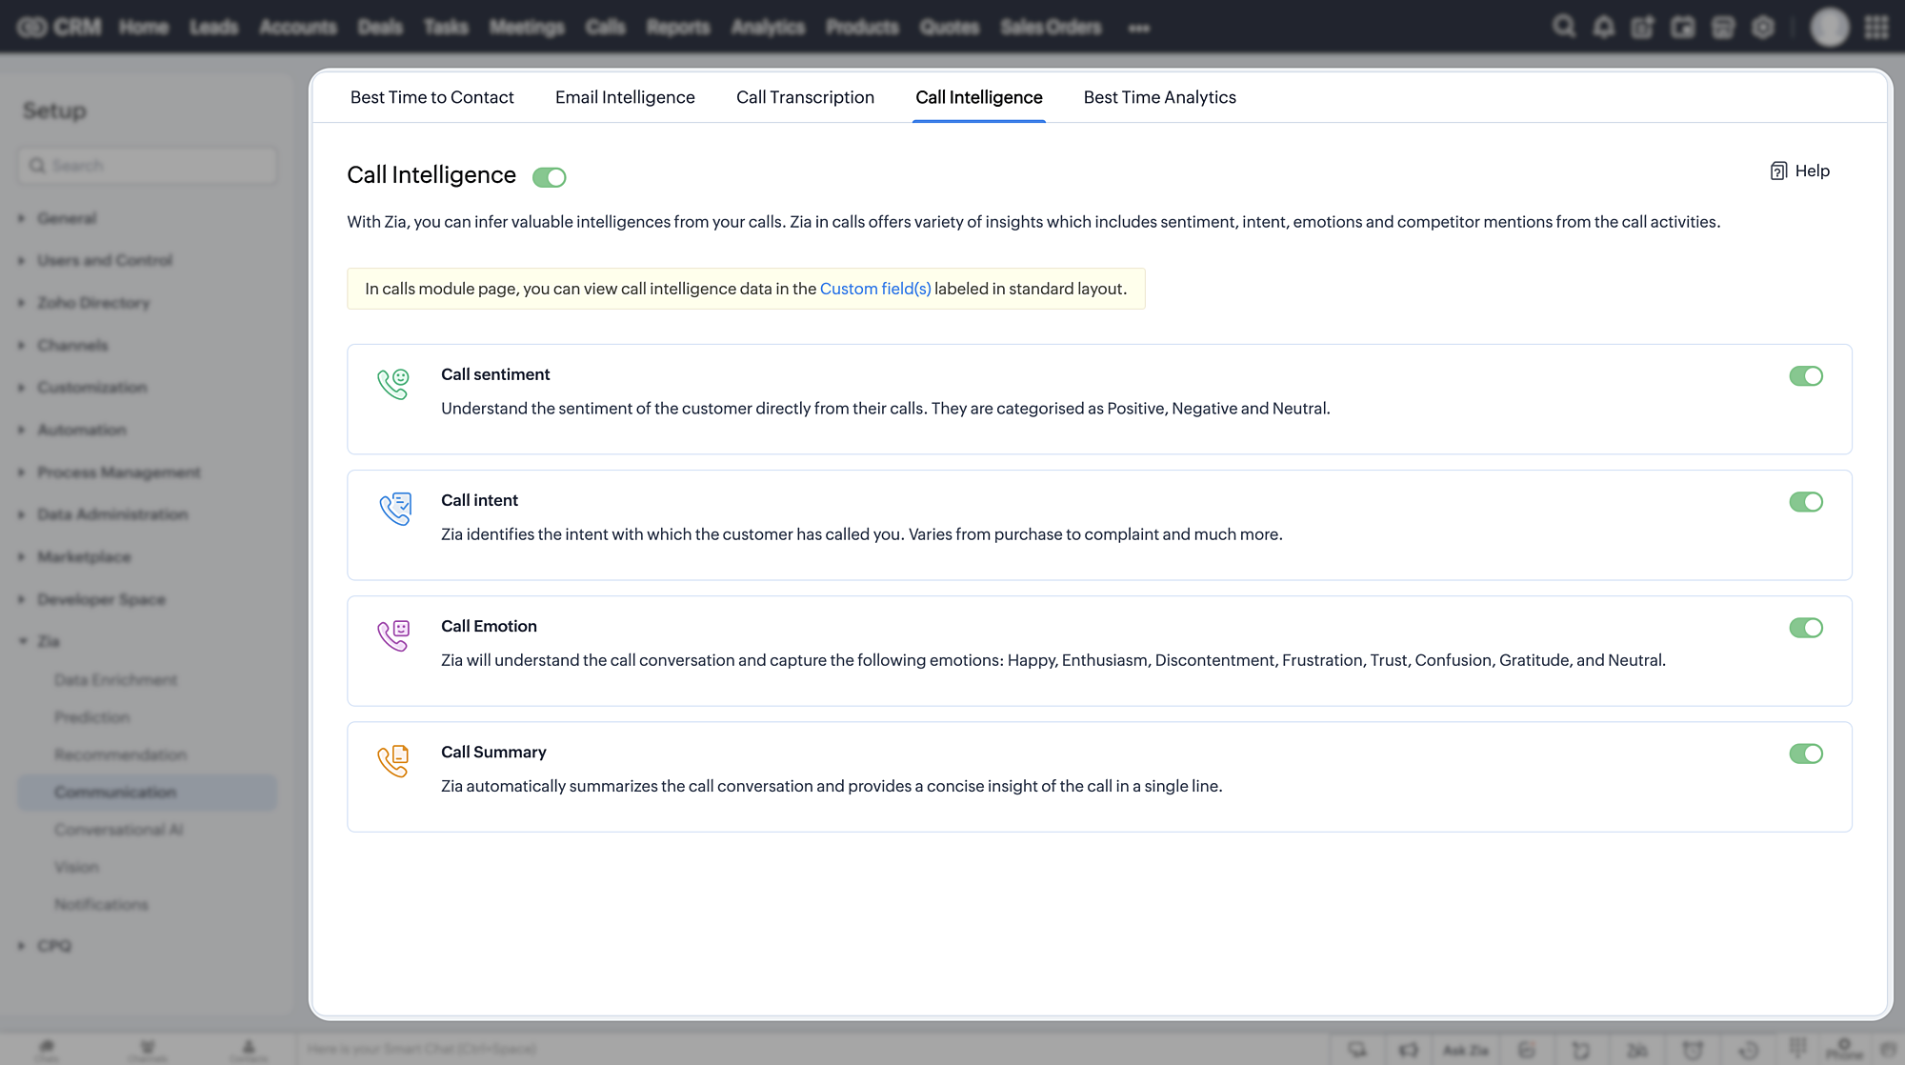Open the setup gear icon

(x=1763, y=27)
